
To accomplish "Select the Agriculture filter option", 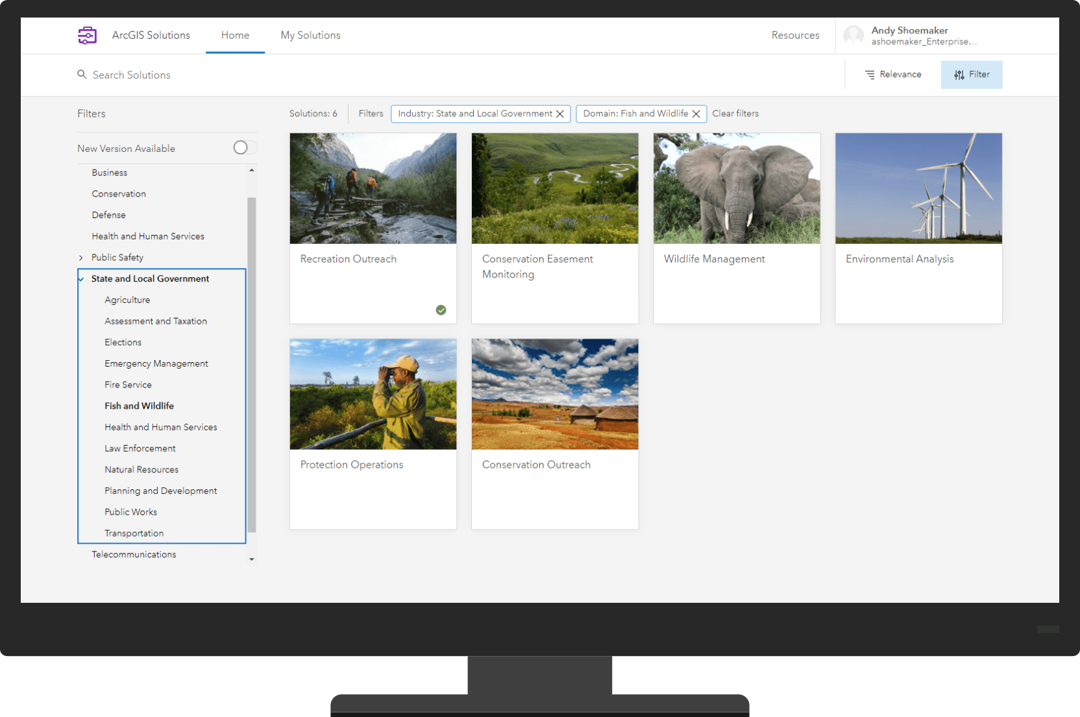I will tap(127, 300).
